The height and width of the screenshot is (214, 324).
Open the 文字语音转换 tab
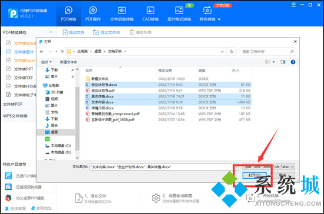(x=122, y=14)
